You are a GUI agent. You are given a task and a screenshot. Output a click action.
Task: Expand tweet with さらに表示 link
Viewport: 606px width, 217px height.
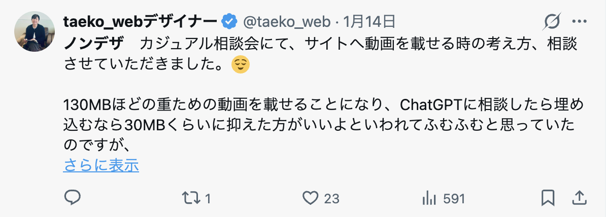101,165
